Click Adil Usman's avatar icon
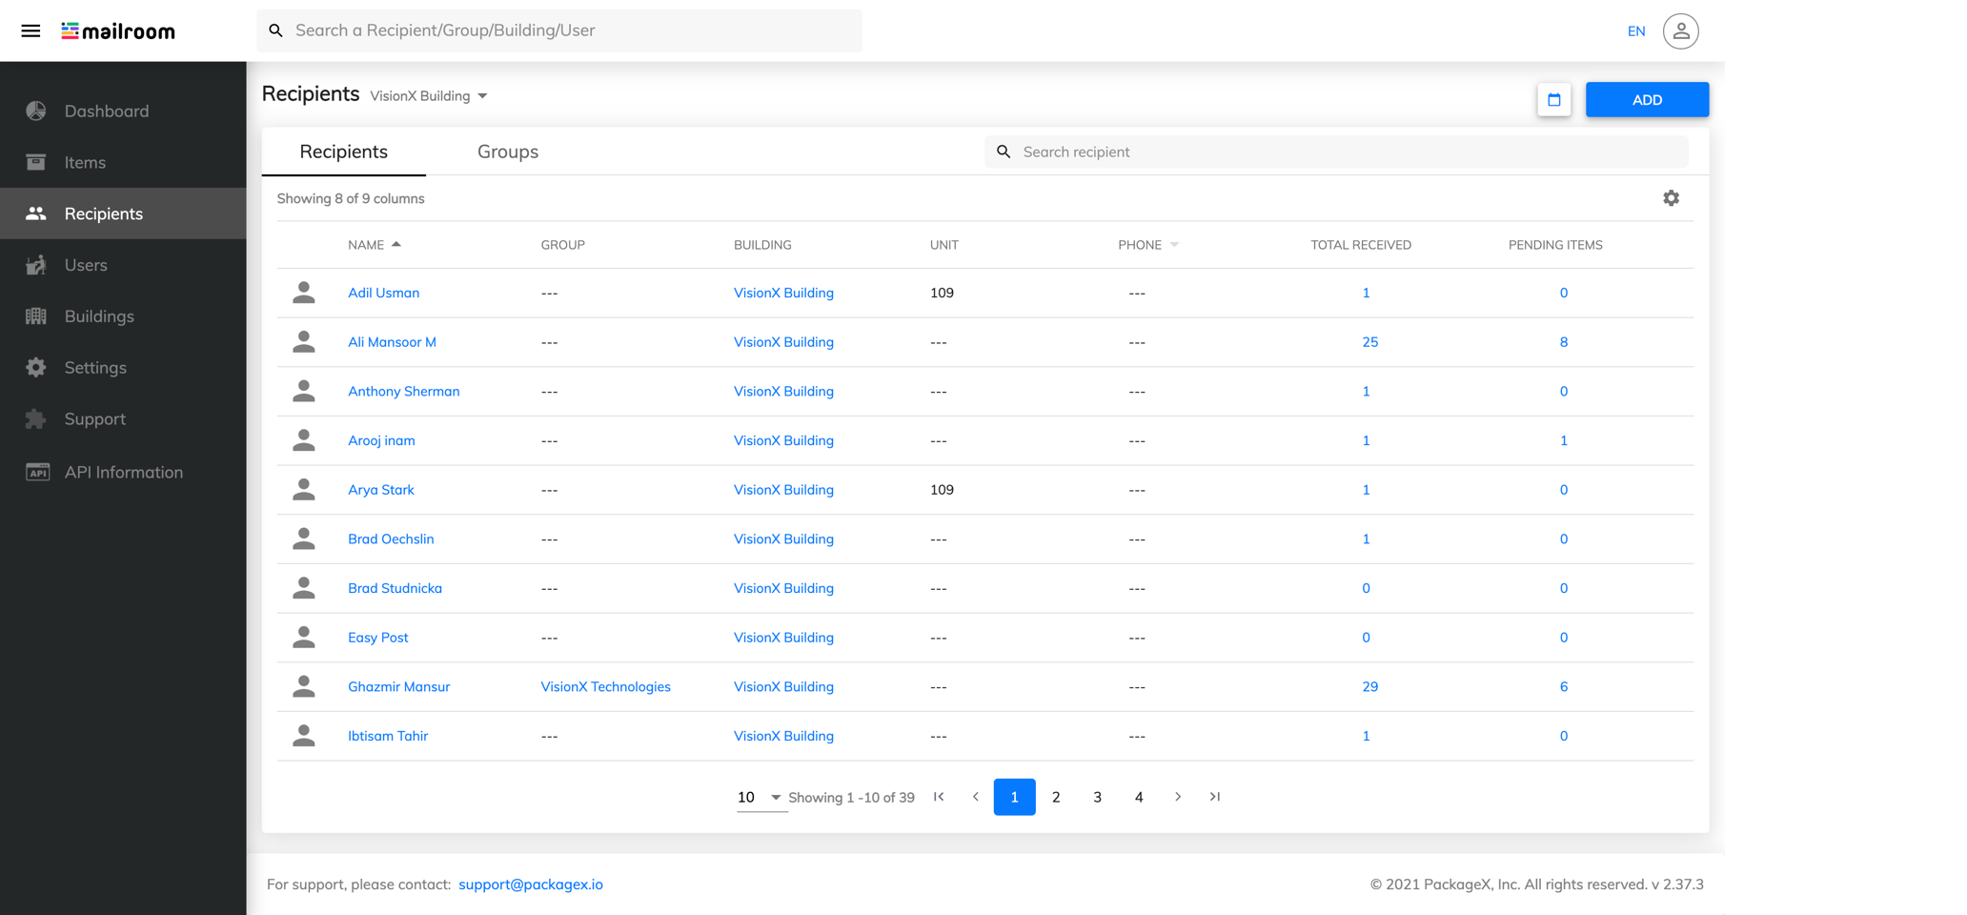 coord(304,293)
